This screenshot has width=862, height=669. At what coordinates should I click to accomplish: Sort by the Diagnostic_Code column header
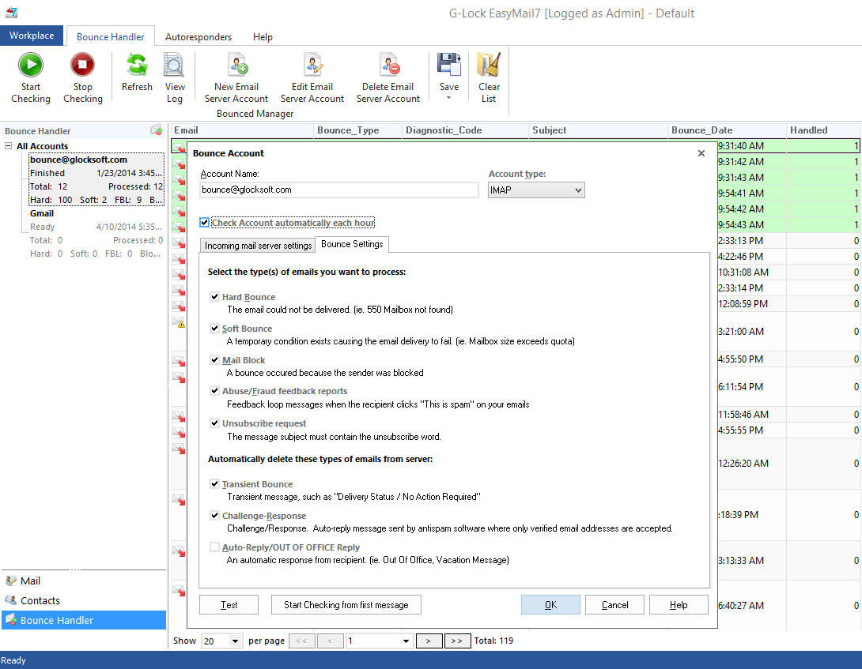465,130
